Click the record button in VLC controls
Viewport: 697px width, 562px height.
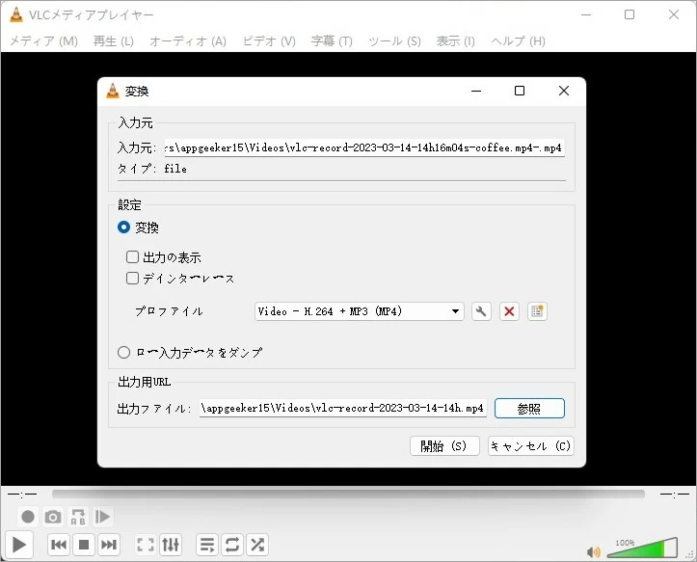(28, 517)
